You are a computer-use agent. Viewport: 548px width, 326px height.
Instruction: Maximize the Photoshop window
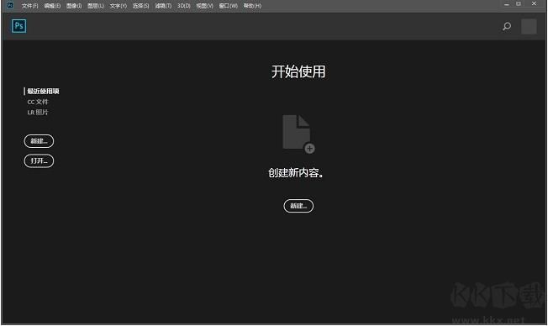pos(519,4)
